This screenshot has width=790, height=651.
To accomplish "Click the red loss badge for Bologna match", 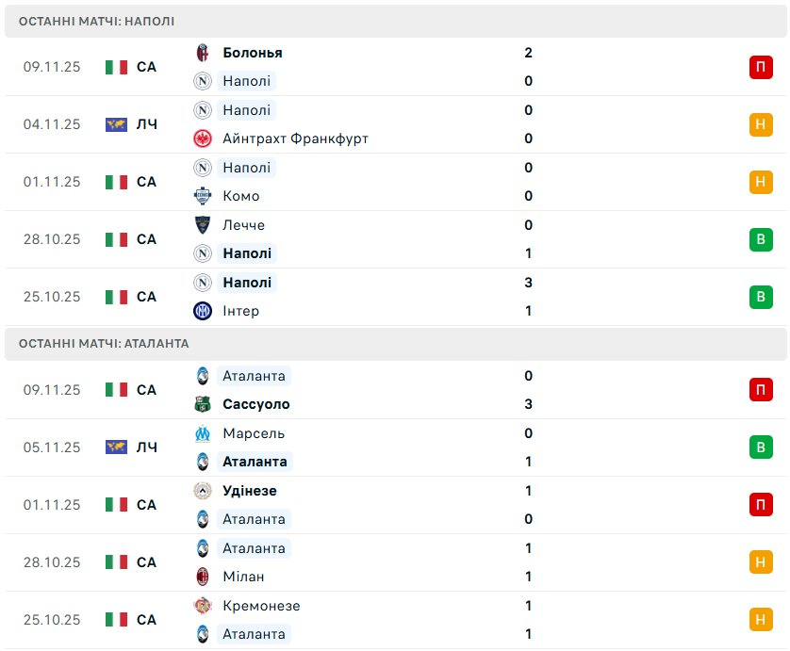I will click(x=761, y=67).
